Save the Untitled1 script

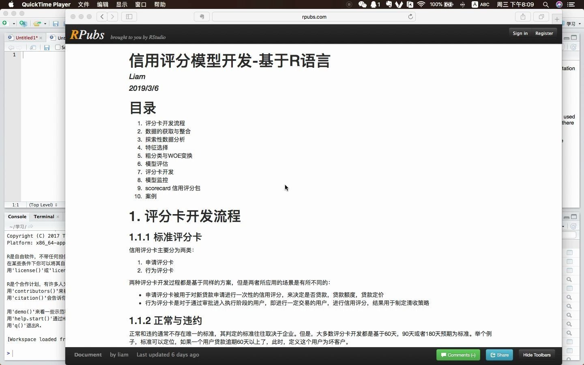coord(46,47)
